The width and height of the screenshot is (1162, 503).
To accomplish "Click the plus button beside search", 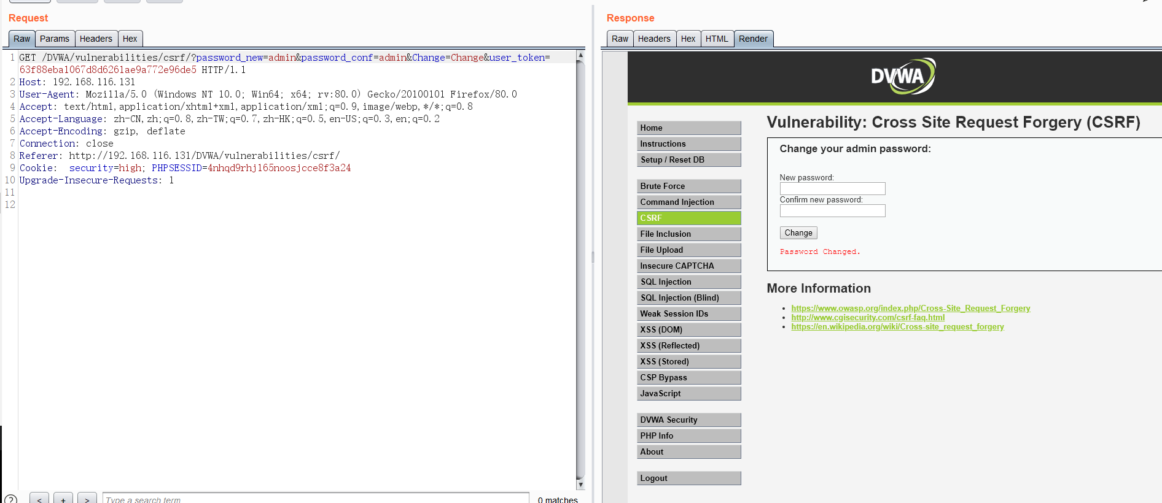I will coord(63,499).
